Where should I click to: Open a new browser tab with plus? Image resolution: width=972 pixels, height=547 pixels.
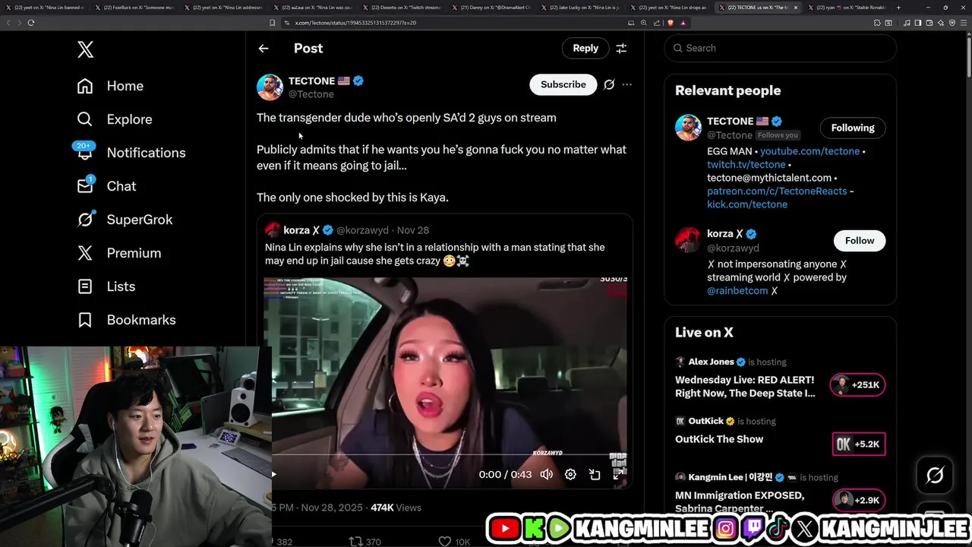(898, 8)
